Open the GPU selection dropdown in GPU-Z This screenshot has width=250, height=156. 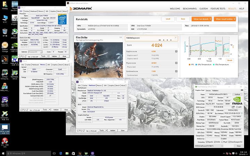[209, 146]
